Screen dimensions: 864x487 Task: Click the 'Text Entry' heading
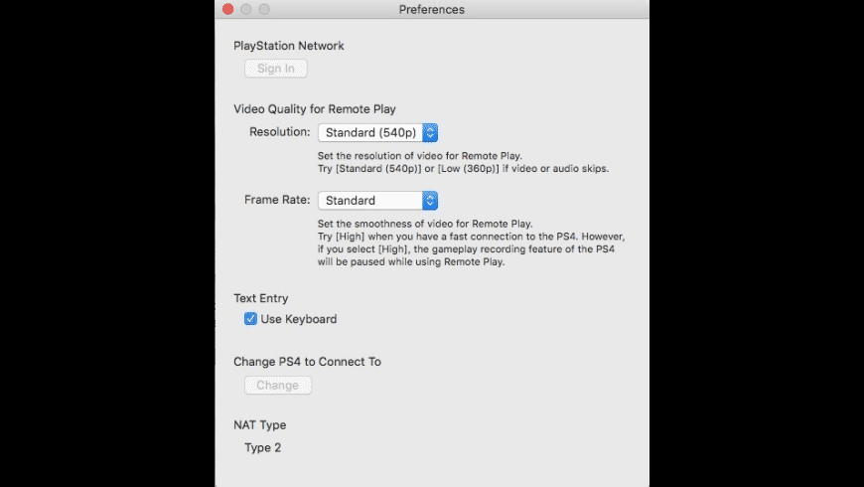click(x=260, y=298)
